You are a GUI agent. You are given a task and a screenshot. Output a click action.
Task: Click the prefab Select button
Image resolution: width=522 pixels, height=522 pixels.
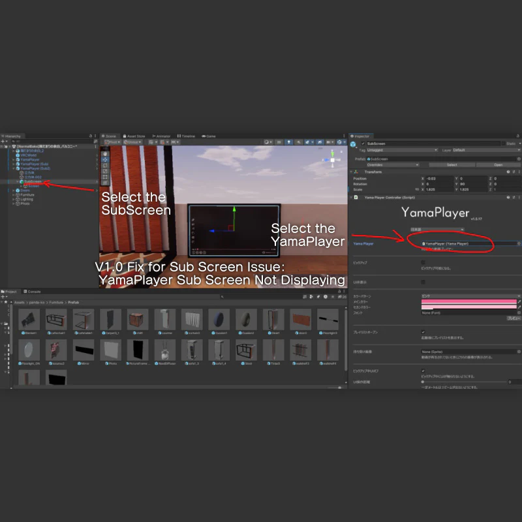(452, 165)
